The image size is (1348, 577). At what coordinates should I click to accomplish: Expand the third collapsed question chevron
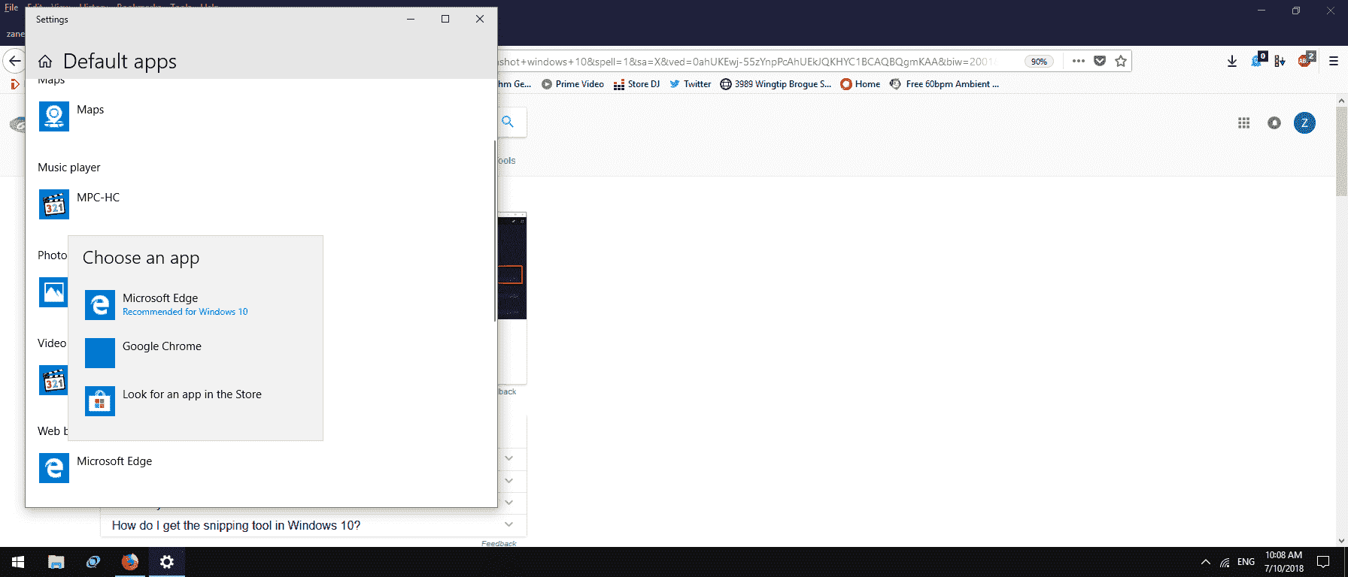click(x=509, y=502)
